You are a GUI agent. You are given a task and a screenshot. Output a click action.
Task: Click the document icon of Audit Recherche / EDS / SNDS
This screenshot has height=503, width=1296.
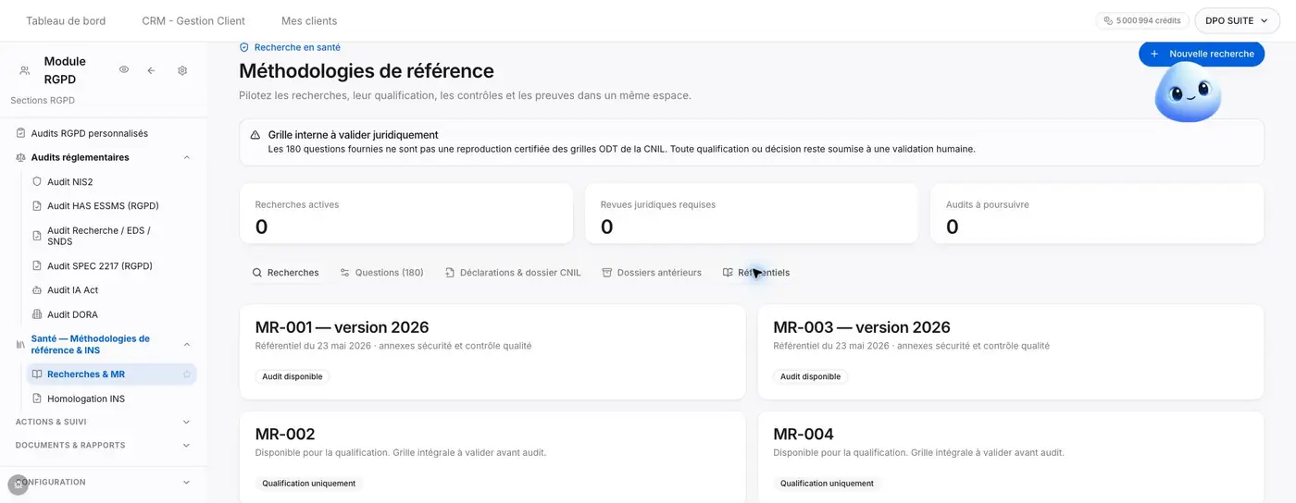pos(37,236)
